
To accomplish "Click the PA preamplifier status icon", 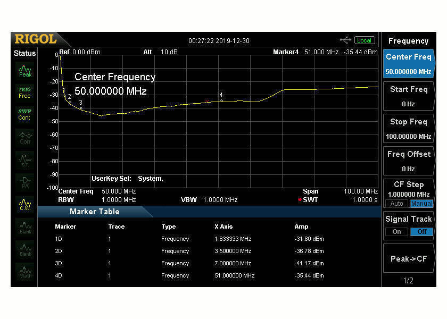I will [25, 182].
